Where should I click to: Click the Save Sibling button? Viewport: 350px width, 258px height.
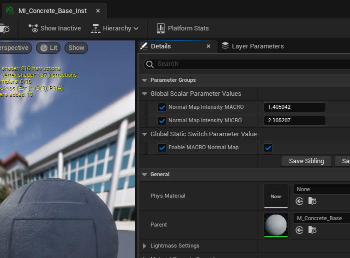click(x=306, y=161)
